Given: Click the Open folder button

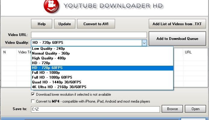Looking at the screenshot, I should 195,109.
